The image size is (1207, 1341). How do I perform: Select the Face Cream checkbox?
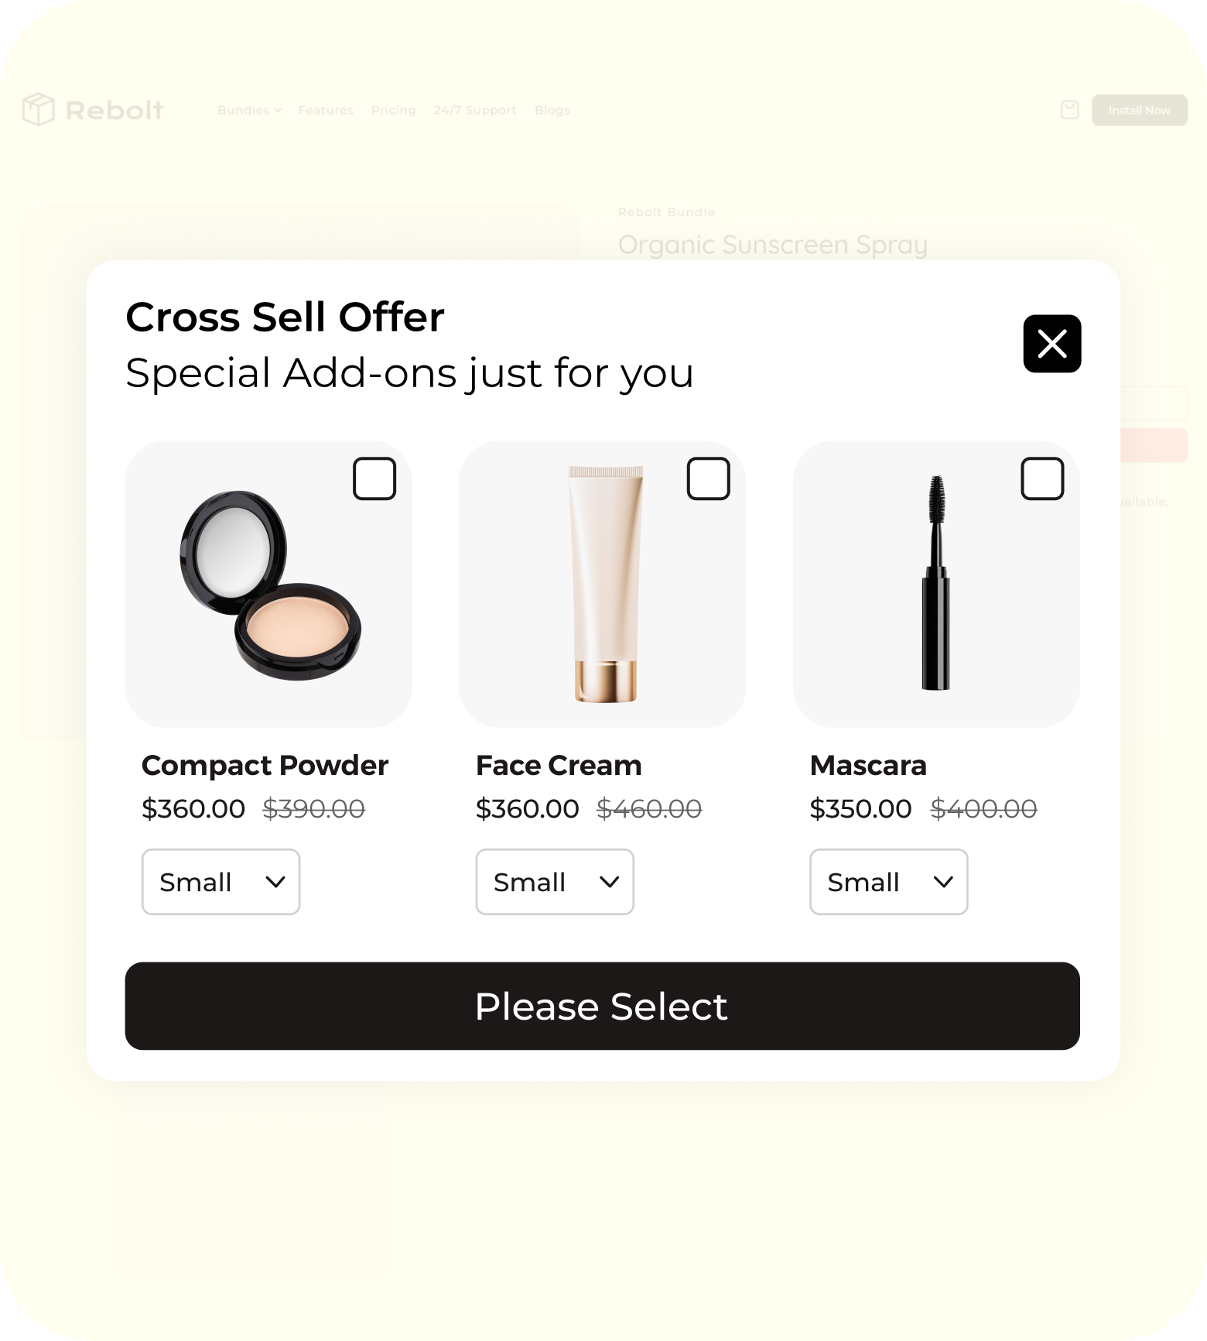click(708, 478)
